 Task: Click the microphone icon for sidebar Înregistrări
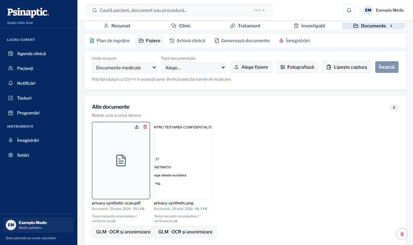coord(11,141)
